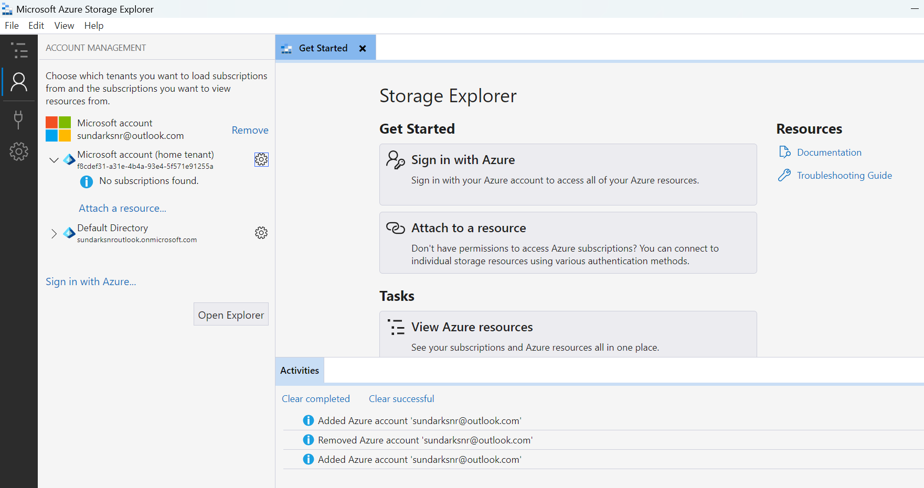Click the Microsoft account logo

click(x=58, y=129)
